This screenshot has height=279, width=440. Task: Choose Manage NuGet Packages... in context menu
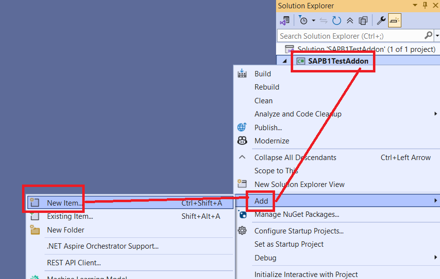[297, 214]
